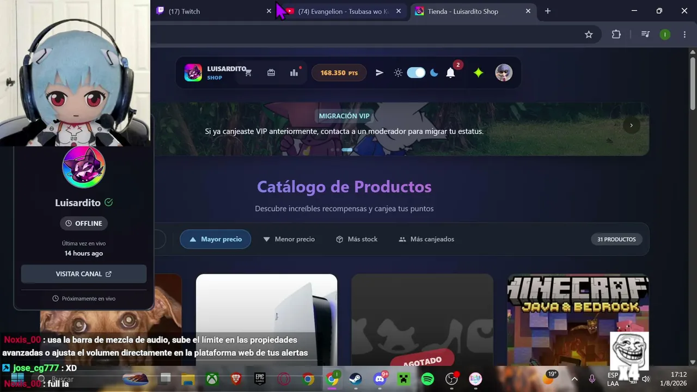697x392 pixels.
Task: Open the Chrome three-dot menu
Action: pyautogui.click(x=684, y=34)
